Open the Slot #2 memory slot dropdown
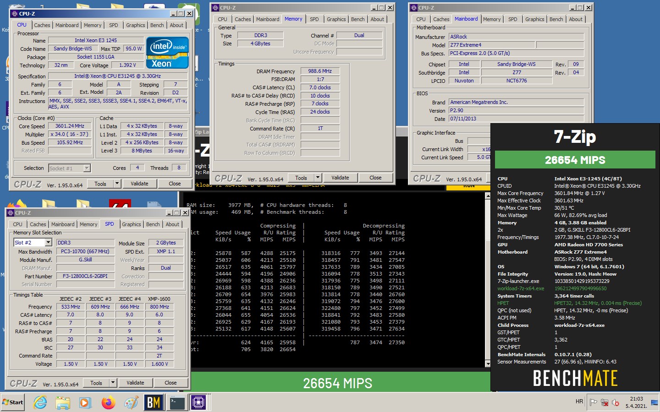Screen dimensions: 660x412 (x=49, y=243)
